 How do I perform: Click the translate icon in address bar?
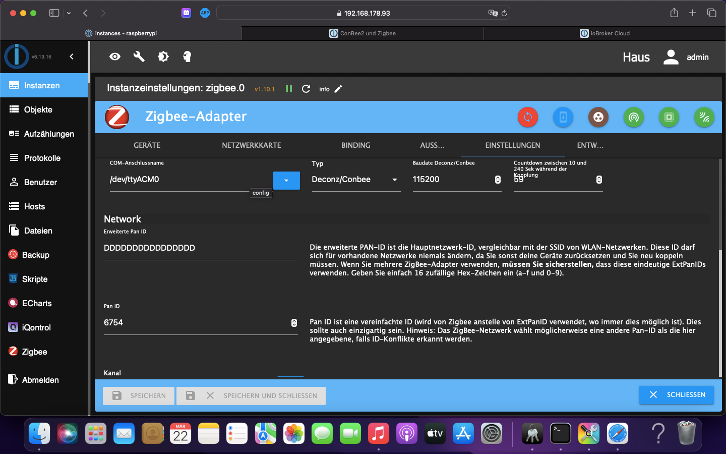coord(493,13)
